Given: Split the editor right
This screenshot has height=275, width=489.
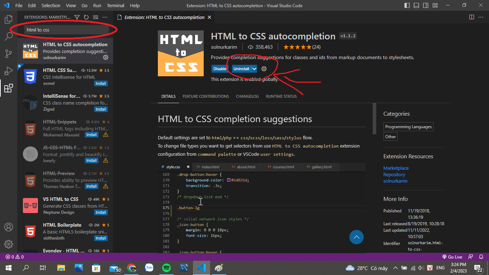Looking at the screenshot, I should (x=471, y=17).
